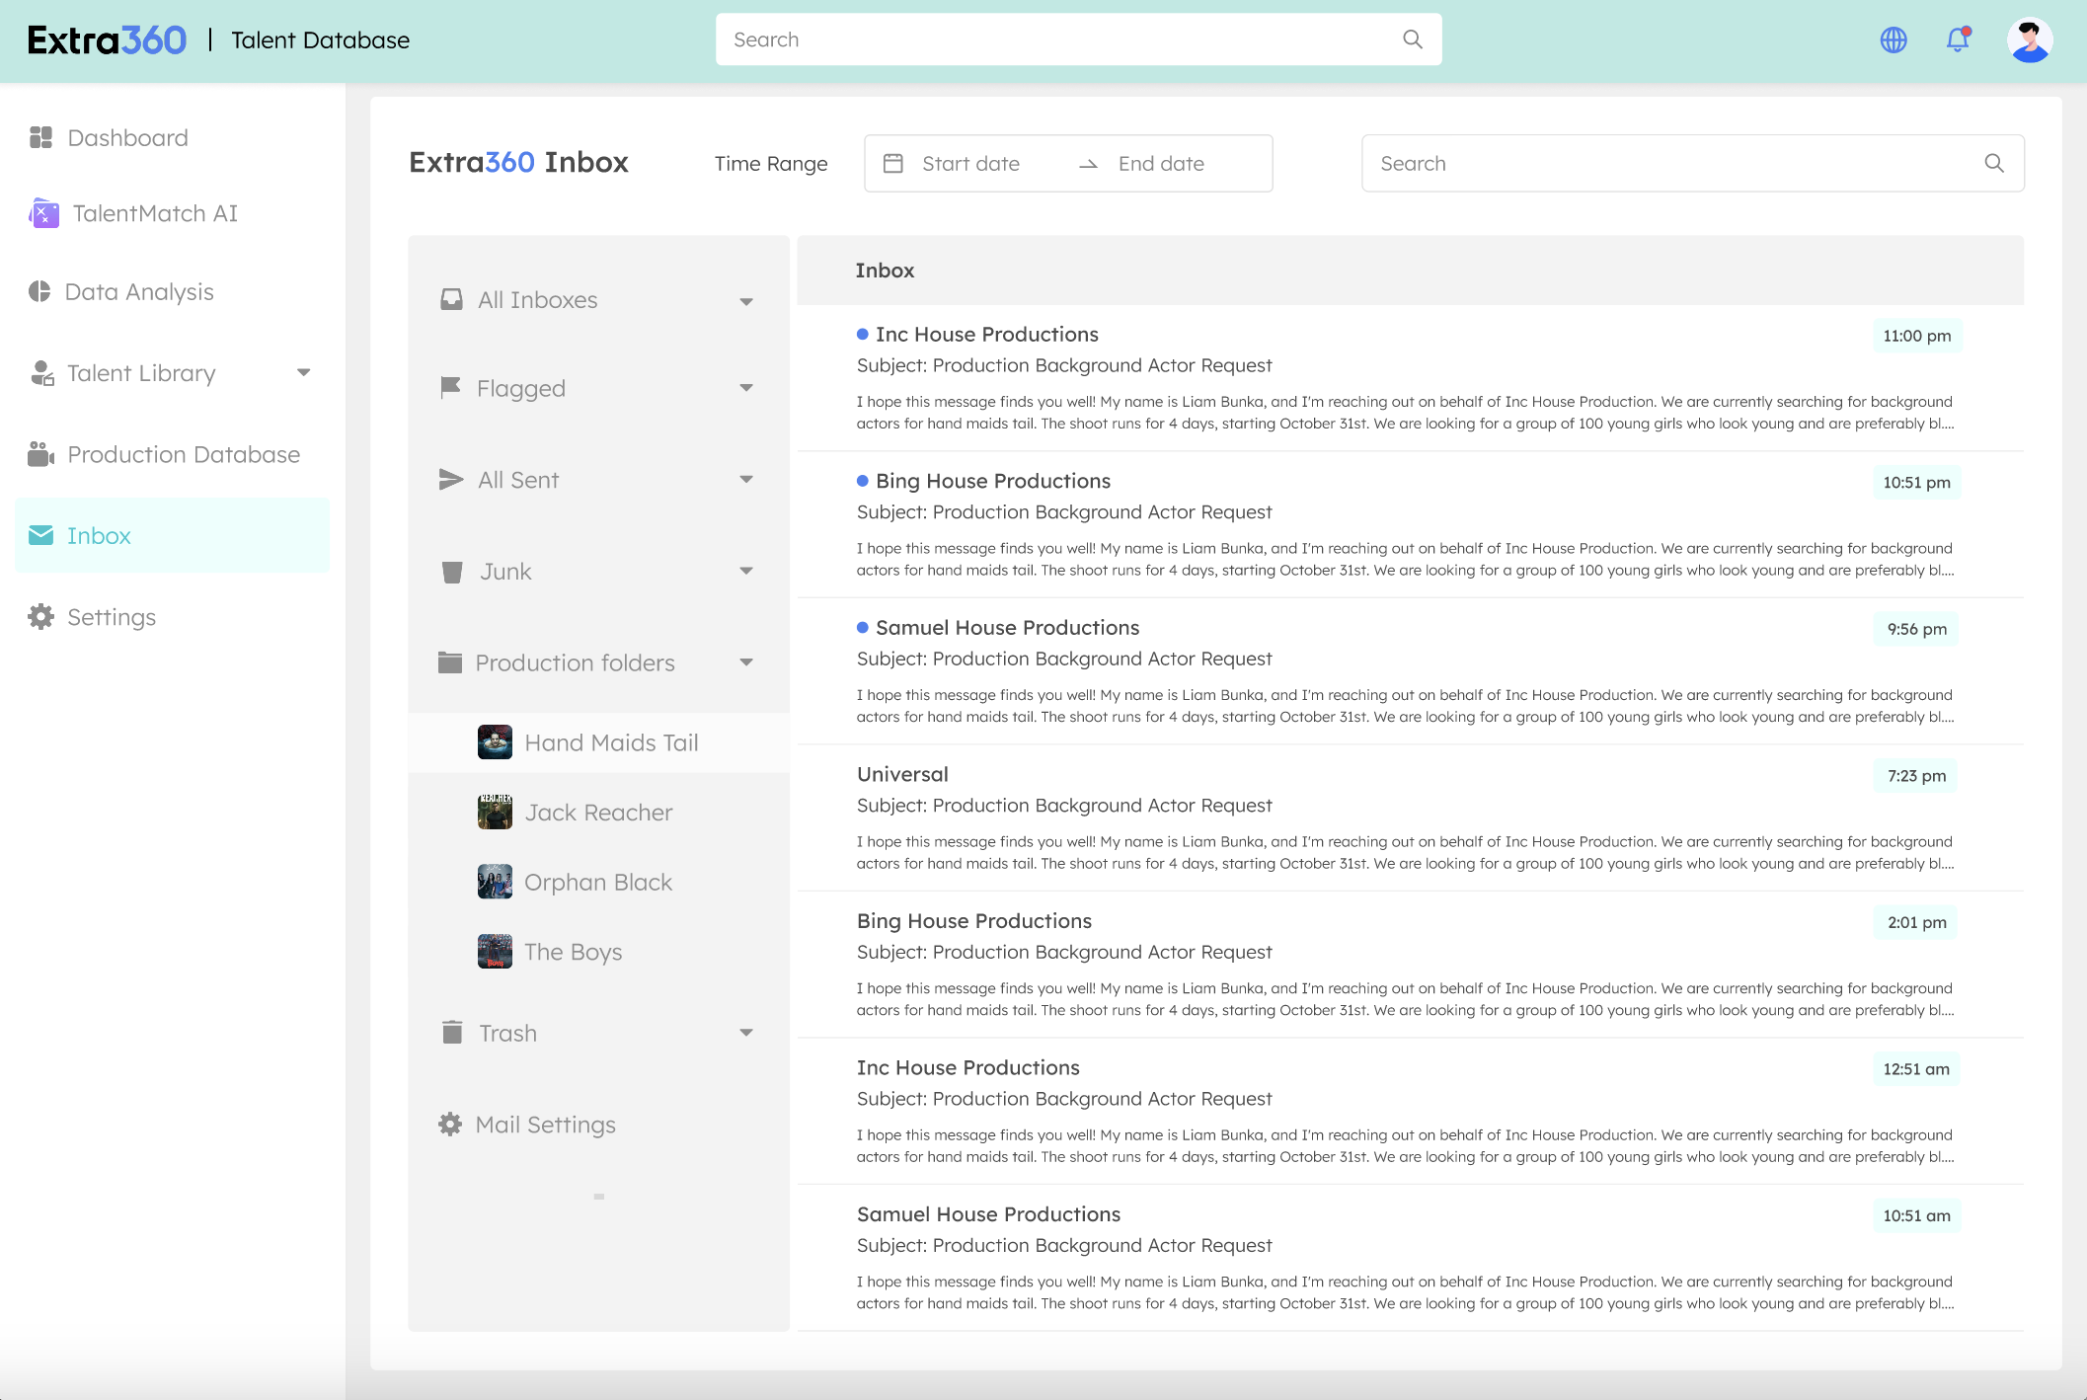The height and width of the screenshot is (1400, 2087).
Task: Focus the inbox Search field
Action: coord(1693,163)
